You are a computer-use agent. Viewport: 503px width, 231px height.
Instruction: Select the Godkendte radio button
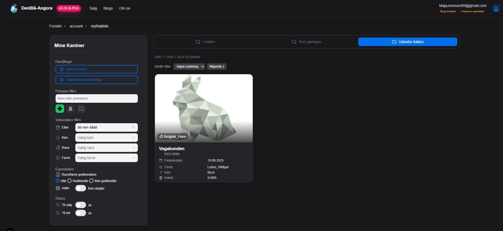tap(70, 181)
